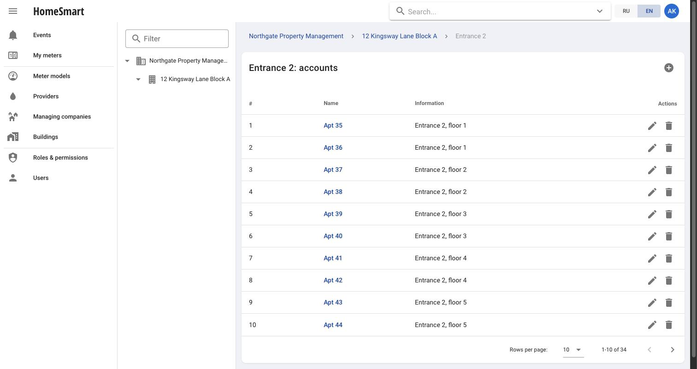Collapse the Northgate Property Management tree node
The height and width of the screenshot is (369, 697).
[127, 61]
